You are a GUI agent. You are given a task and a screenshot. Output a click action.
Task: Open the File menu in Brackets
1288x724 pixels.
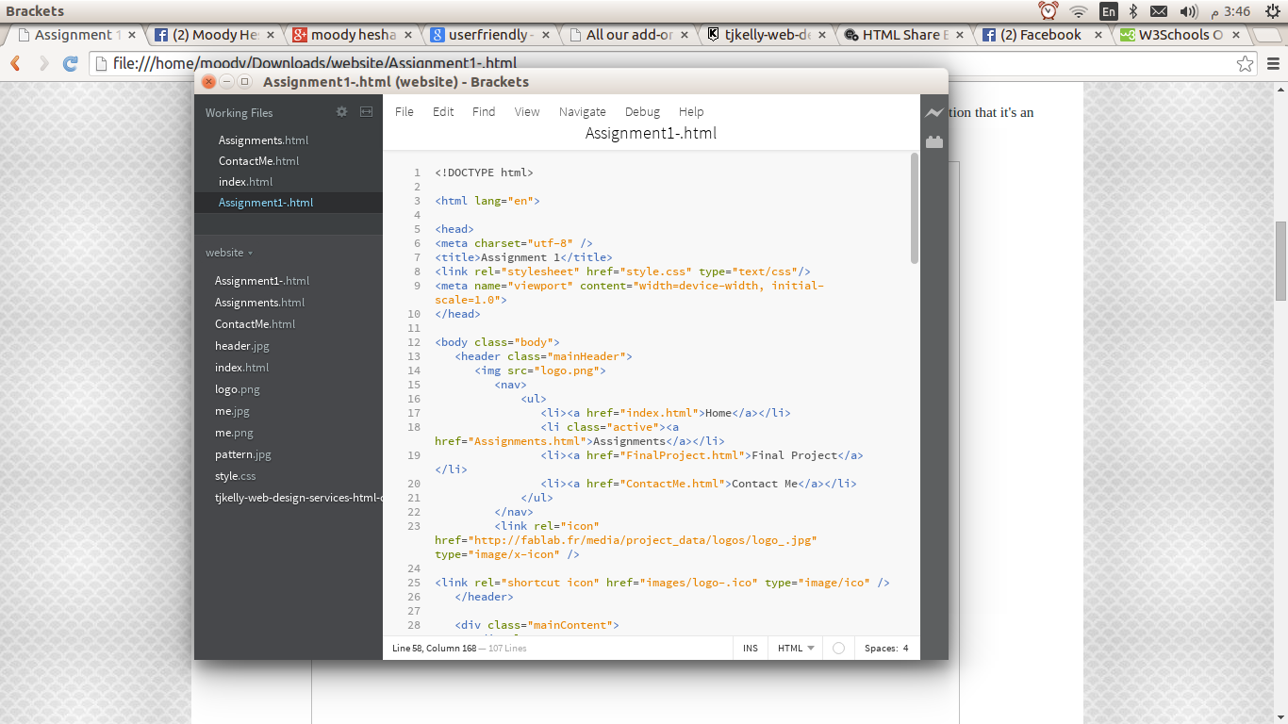click(405, 111)
